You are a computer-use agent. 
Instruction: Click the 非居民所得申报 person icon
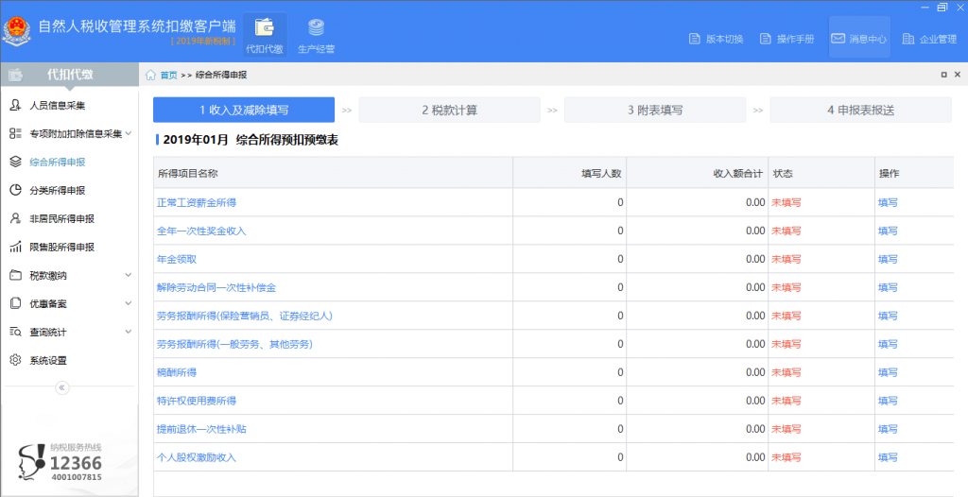(x=15, y=218)
